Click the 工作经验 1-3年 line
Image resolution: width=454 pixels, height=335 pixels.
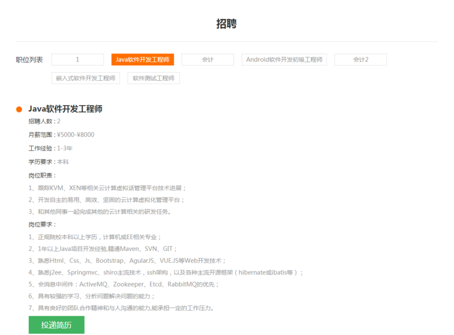[x=51, y=148]
